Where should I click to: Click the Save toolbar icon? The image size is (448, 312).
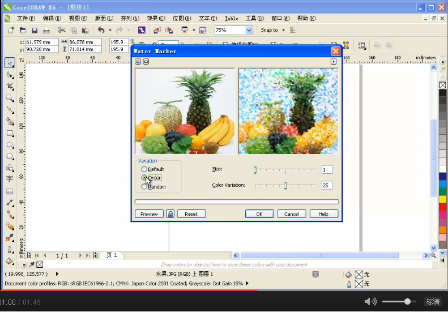[x=35, y=30]
